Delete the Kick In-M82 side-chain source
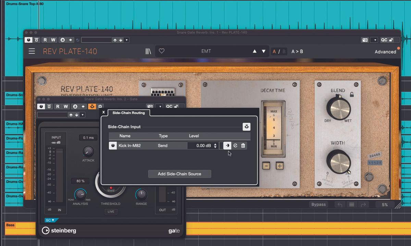The image size is (411, 246). [244, 145]
